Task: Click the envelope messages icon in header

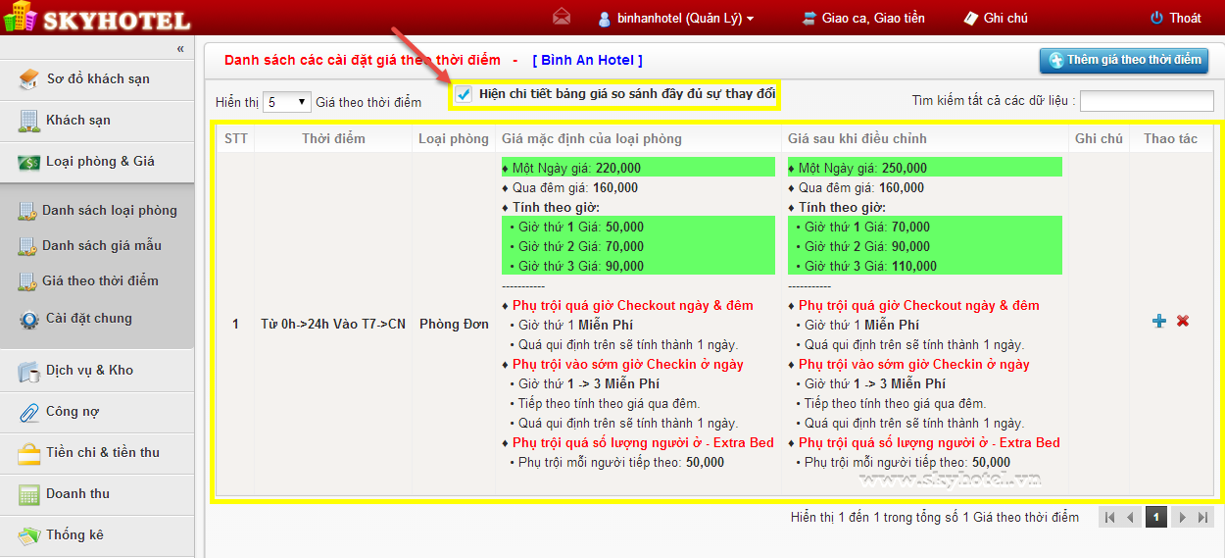Action: [x=562, y=18]
